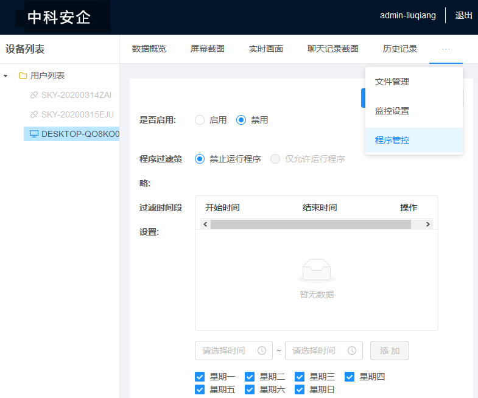Image resolution: width=478 pixels, height=398 pixels.
Task: Uncheck the 星期一 checkbox
Action: [200, 377]
